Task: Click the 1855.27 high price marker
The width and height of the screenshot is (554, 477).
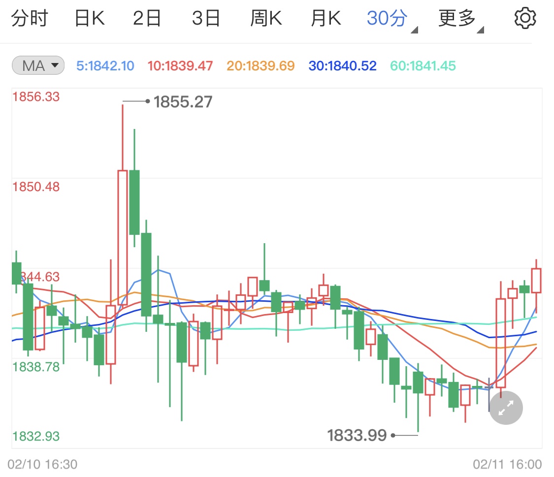Action: 182,102
